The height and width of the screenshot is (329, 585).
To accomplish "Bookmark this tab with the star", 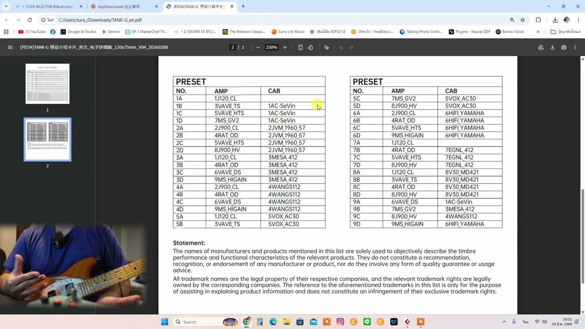I will [522, 20].
